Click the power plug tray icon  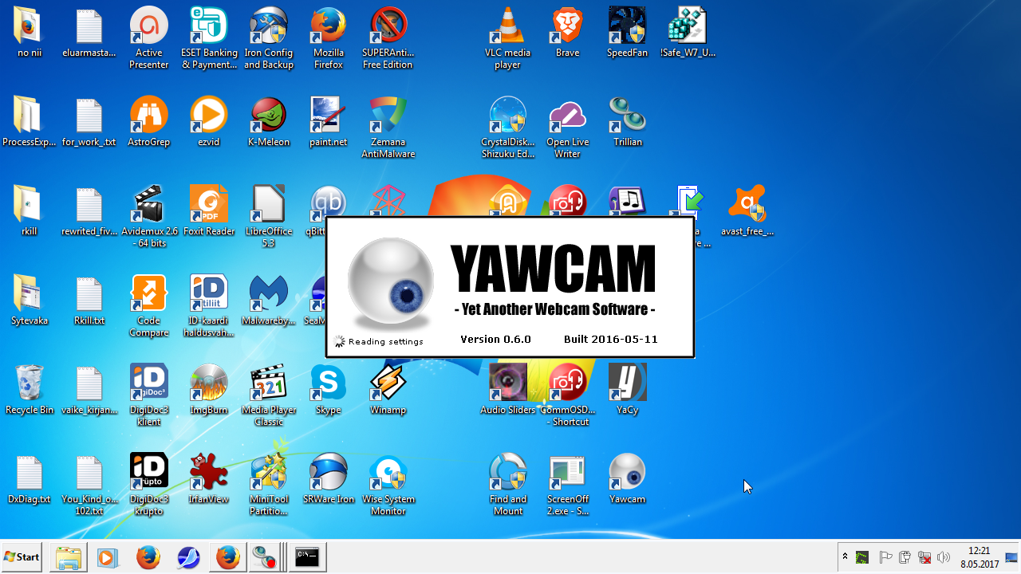905,557
